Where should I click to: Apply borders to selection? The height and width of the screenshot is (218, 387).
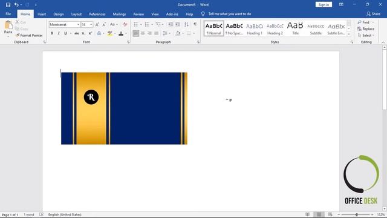point(189,33)
